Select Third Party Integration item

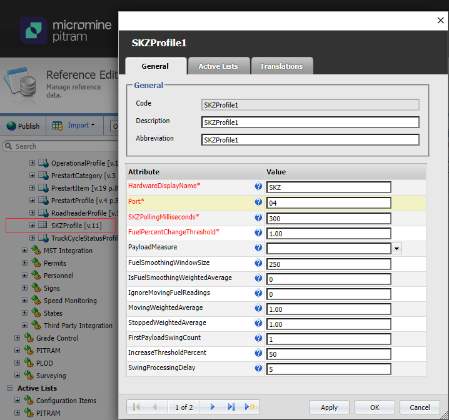tap(78, 326)
